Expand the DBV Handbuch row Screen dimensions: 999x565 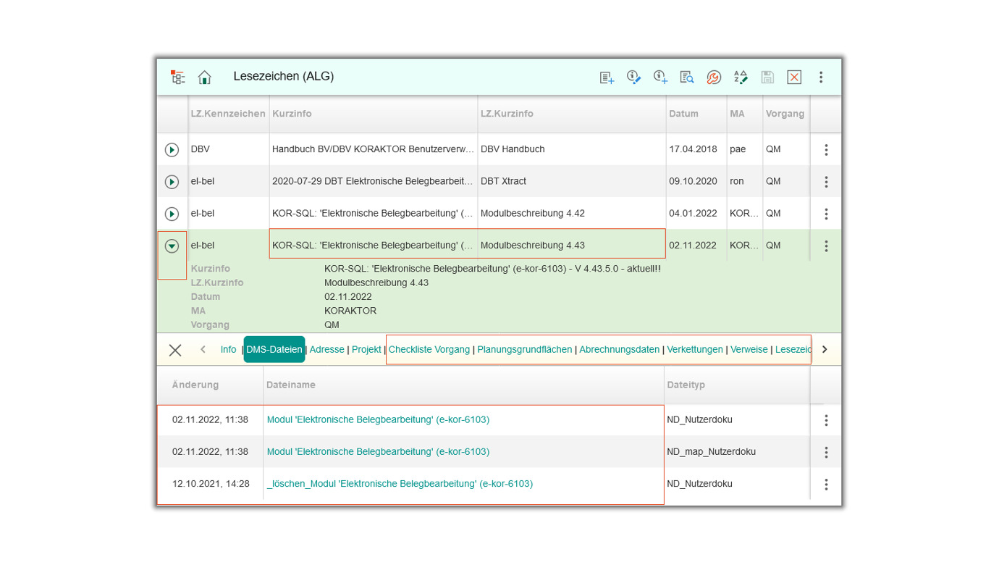click(172, 150)
